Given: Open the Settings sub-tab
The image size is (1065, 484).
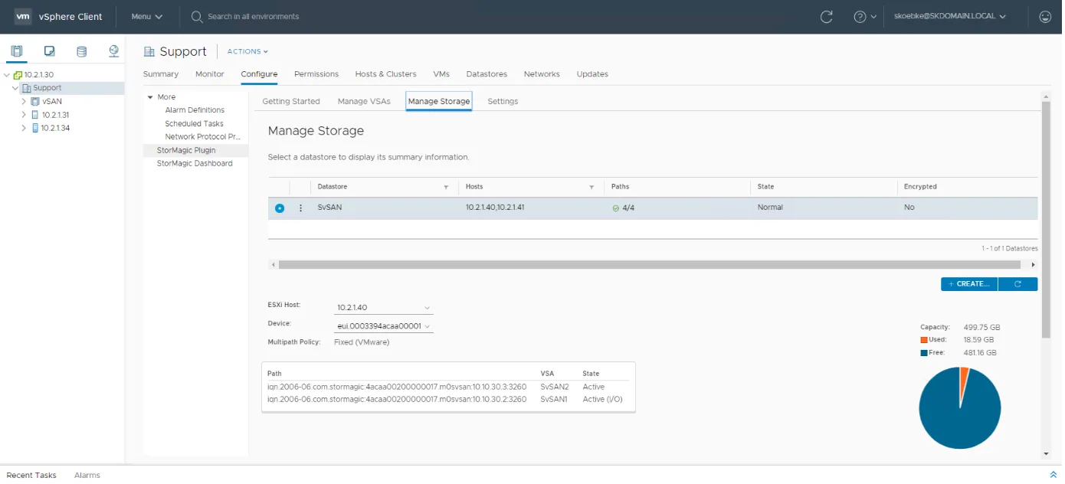Looking at the screenshot, I should coord(503,101).
